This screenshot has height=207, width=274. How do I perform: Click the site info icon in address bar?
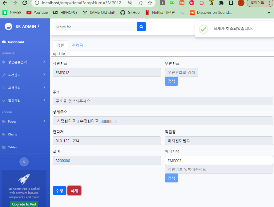click(x=37, y=3)
